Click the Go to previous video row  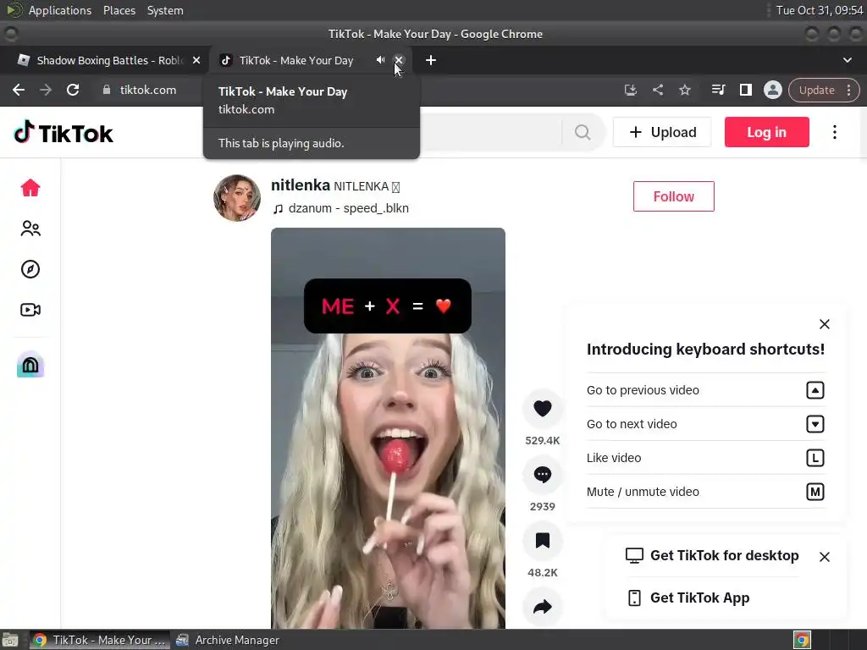(x=705, y=390)
